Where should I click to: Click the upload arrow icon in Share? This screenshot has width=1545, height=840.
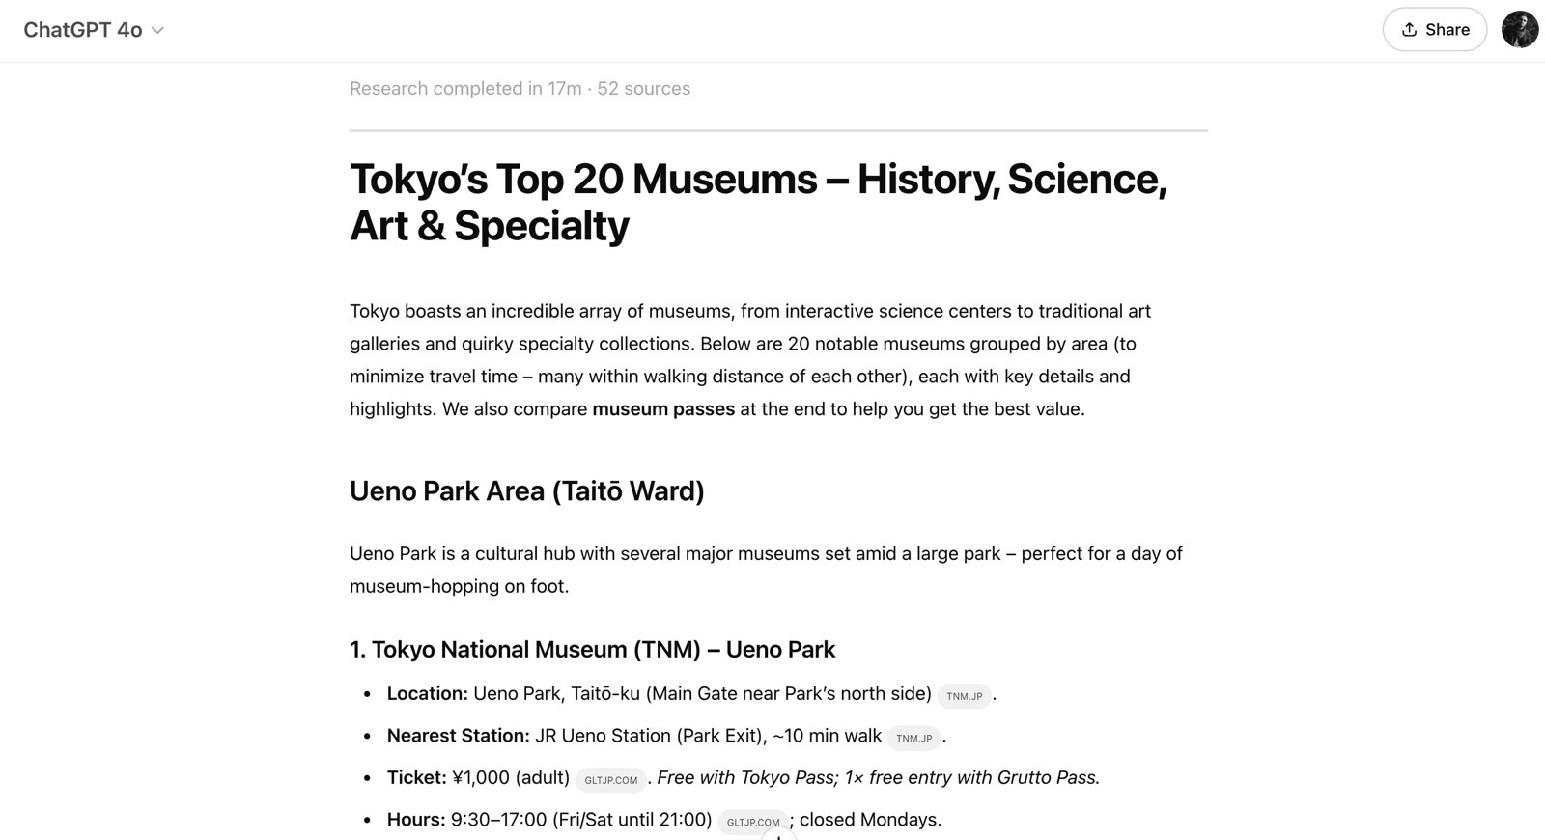[x=1410, y=29]
